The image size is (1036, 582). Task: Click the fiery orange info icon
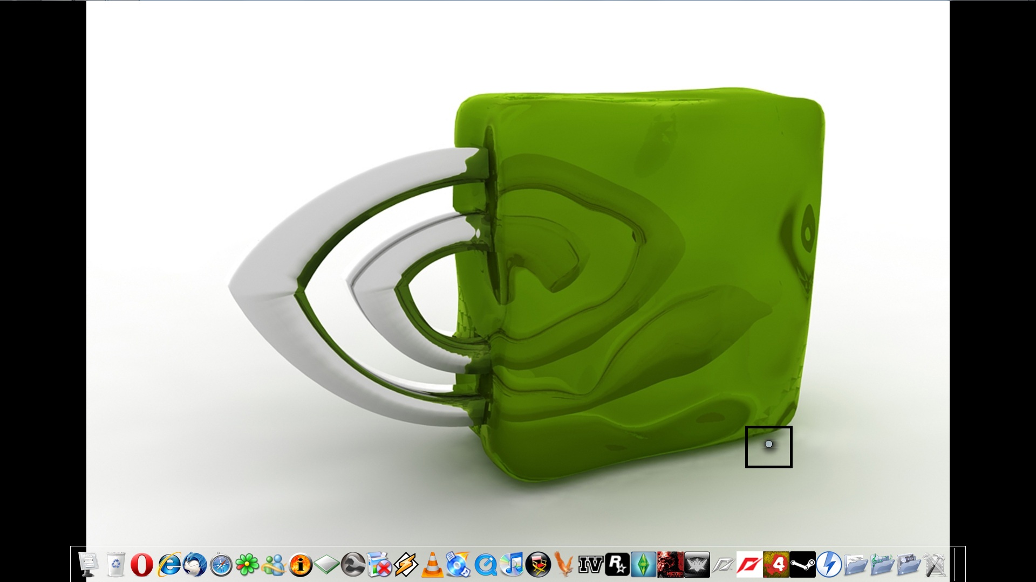pos(300,564)
